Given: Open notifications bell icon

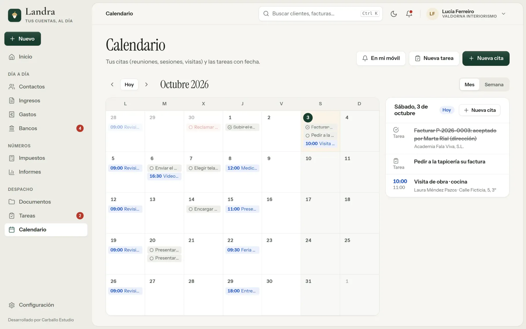Looking at the screenshot, I should 409,14.
